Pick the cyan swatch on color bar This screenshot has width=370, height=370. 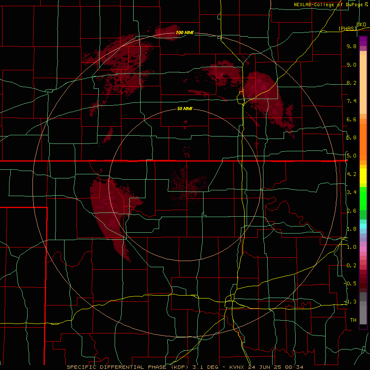pyautogui.click(x=363, y=226)
